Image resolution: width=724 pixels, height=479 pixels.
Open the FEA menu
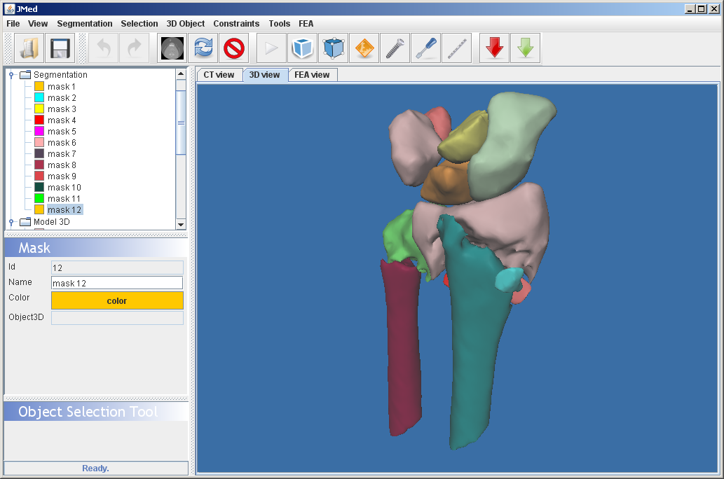tap(306, 24)
